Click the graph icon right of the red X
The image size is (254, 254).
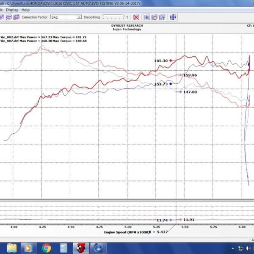coord(147,17)
